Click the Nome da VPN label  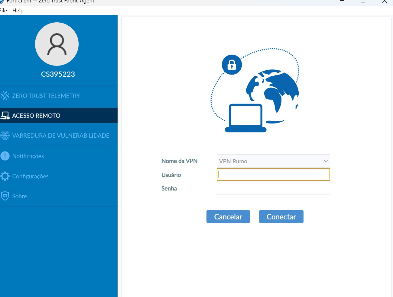[x=179, y=161]
